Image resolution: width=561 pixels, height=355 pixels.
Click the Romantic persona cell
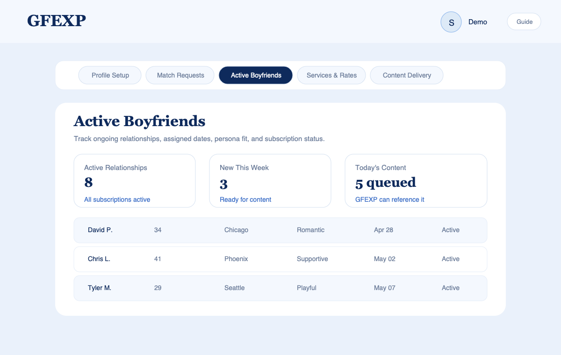pos(310,230)
